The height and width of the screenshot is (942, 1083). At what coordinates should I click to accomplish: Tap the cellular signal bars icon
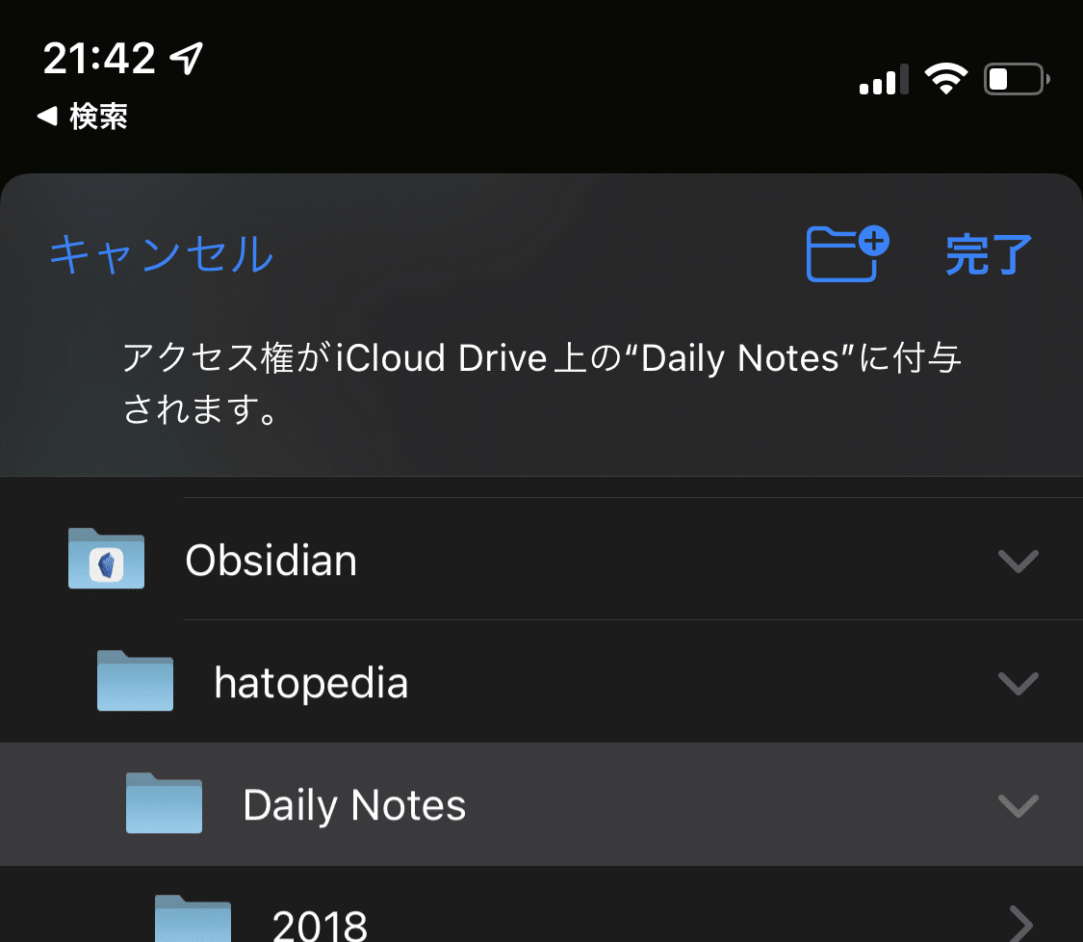(x=884, y=80)
